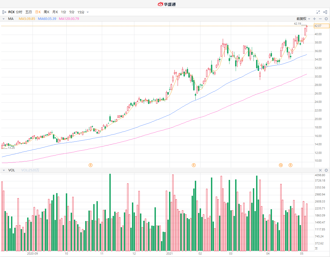
Task: Click the Q event marker in April
Action: (x=281, y=165)
